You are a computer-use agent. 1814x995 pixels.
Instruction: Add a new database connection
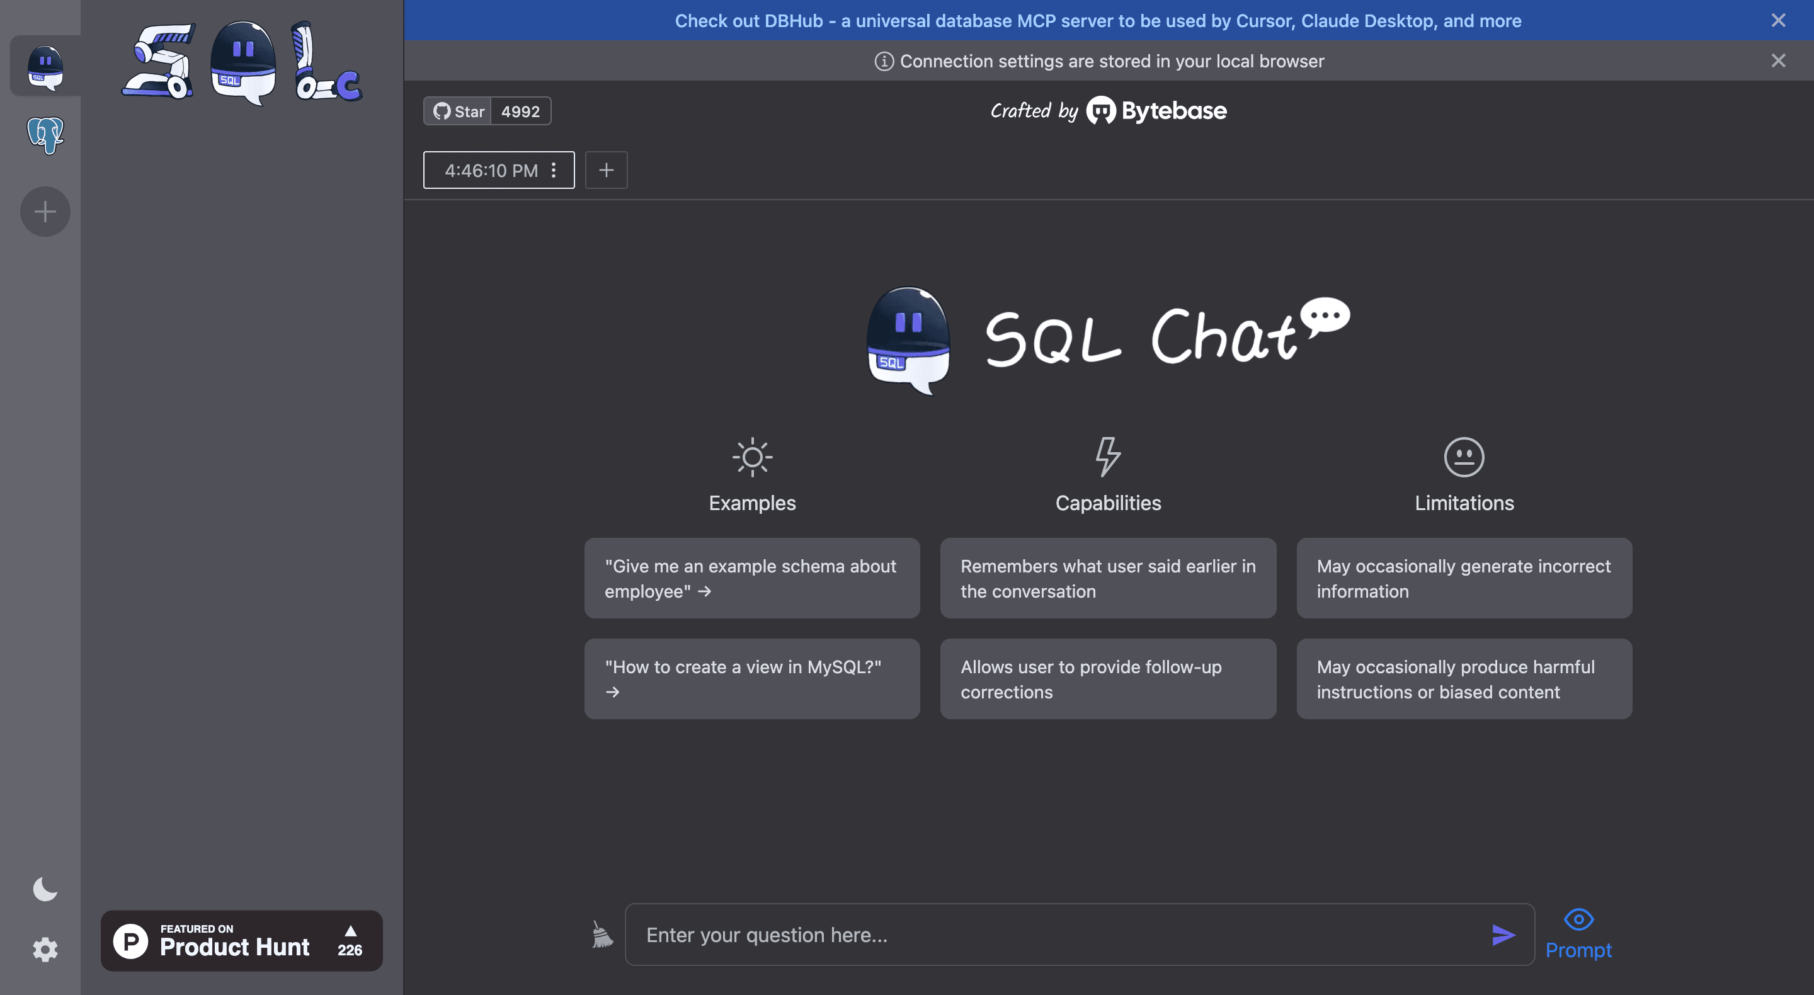[45, 211]
